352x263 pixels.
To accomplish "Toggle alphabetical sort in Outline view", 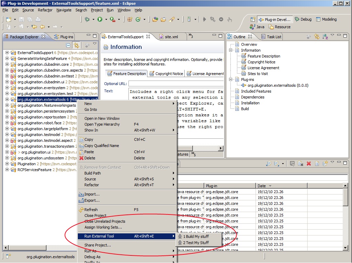I will tap(325, 36).
